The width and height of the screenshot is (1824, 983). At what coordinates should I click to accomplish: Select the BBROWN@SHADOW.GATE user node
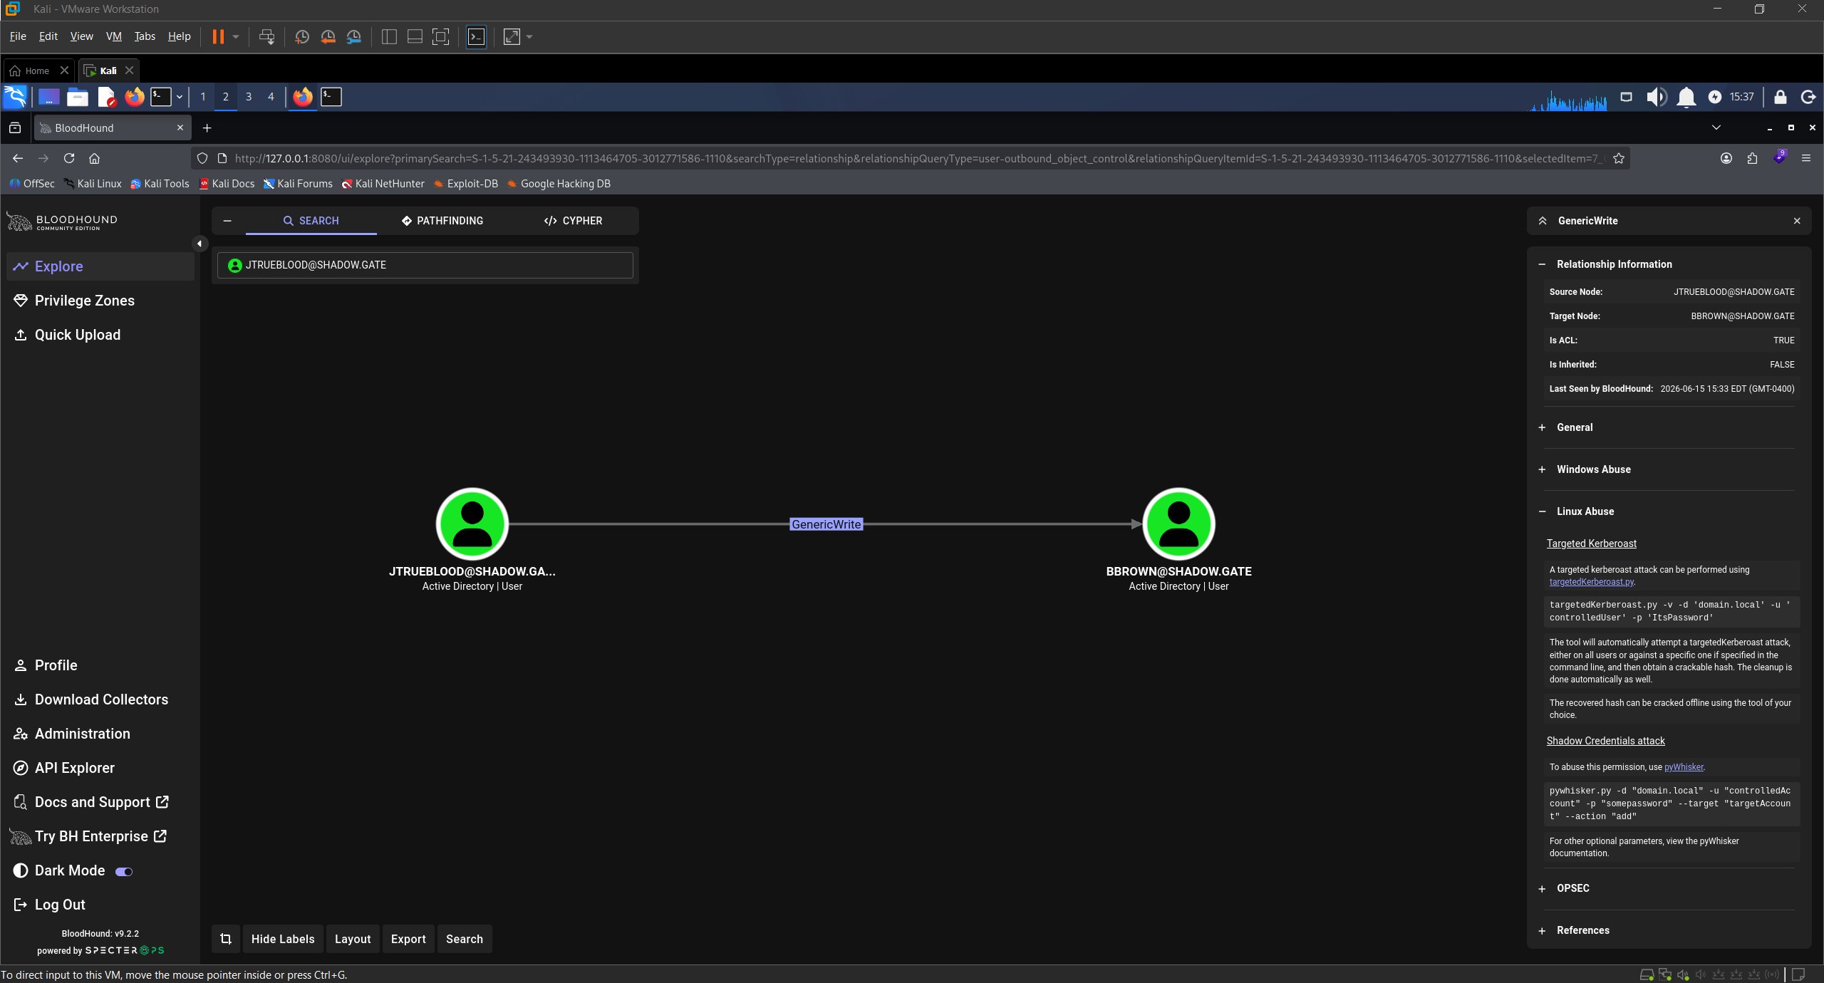[1178, 524]
